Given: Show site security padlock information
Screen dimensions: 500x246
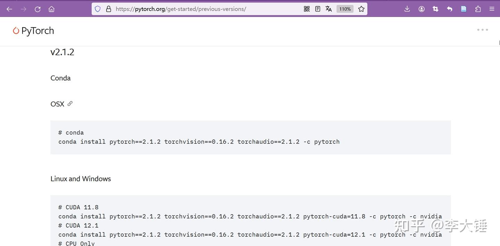Looking at the screenshot, I should point(108,9).
